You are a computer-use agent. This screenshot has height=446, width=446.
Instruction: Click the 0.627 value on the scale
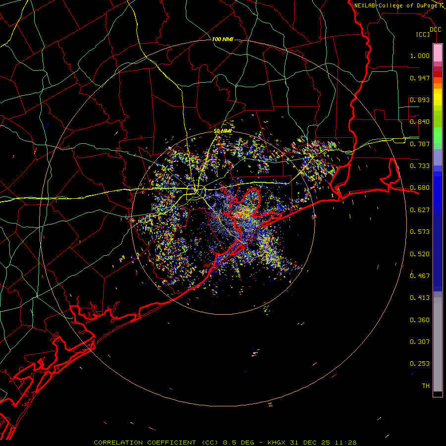(420, 210)
